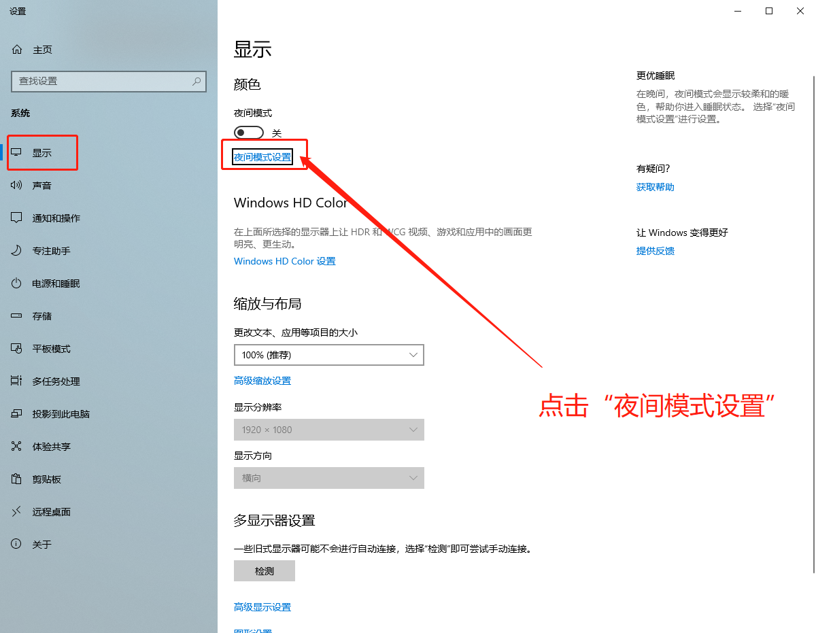The image size is (816, 633).
Task: Open the Windows HD Color 设置 link
Action: click(x=285, y=261)
